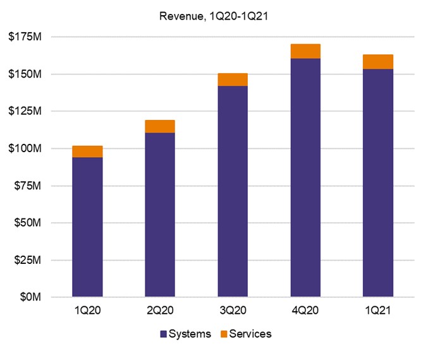
Task: Select the 2Q20 purple Systems bar
Action: (x=160, y=215)
